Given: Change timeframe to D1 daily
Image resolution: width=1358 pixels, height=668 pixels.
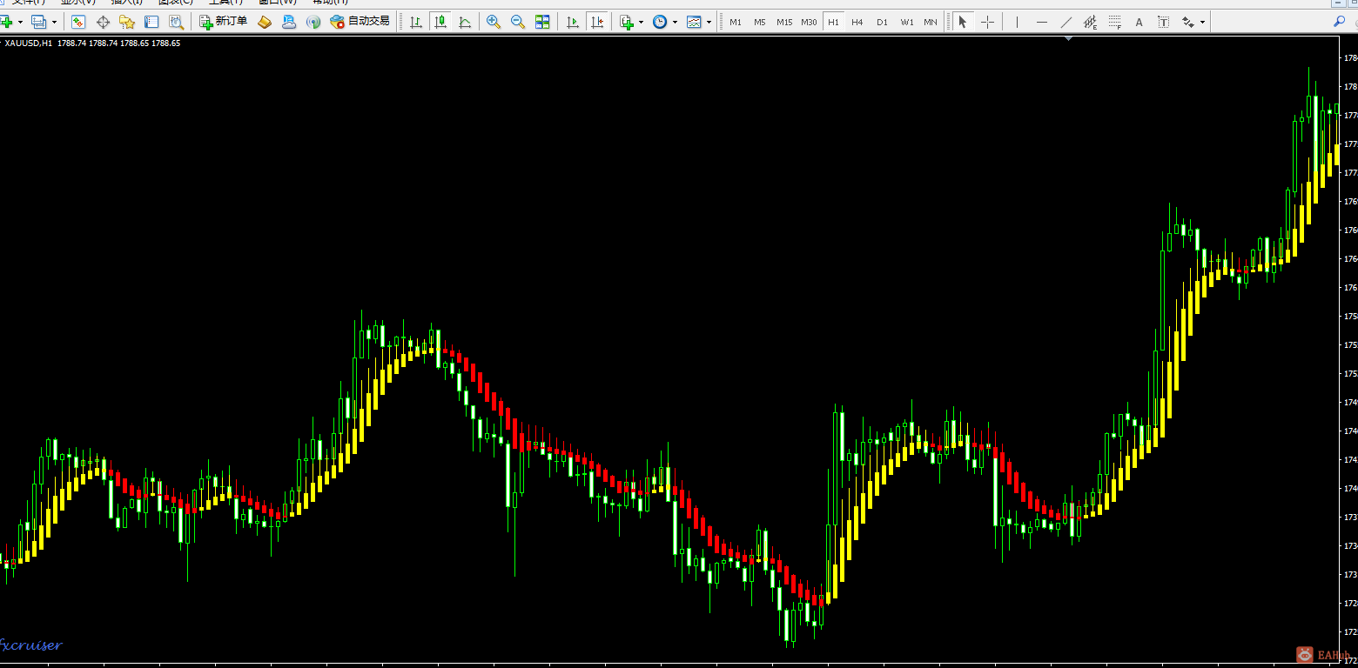Looking at the screenshot, I should point(882,22).
